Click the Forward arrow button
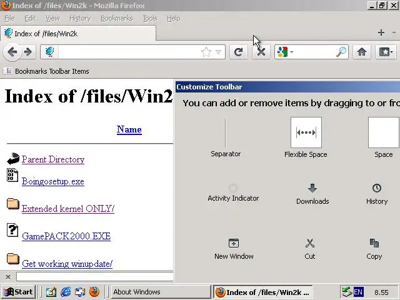This screenshot has width=400, height=300. (27, 52)
